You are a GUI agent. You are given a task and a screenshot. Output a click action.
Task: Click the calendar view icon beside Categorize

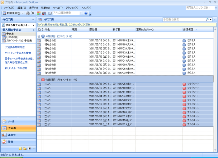[x=44, y=13]
